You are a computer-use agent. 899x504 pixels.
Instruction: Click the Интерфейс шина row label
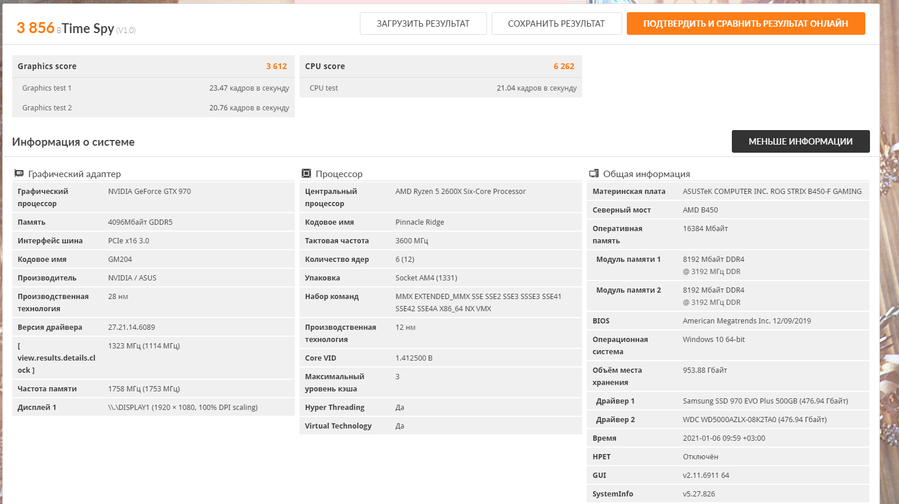coord(50,241)
